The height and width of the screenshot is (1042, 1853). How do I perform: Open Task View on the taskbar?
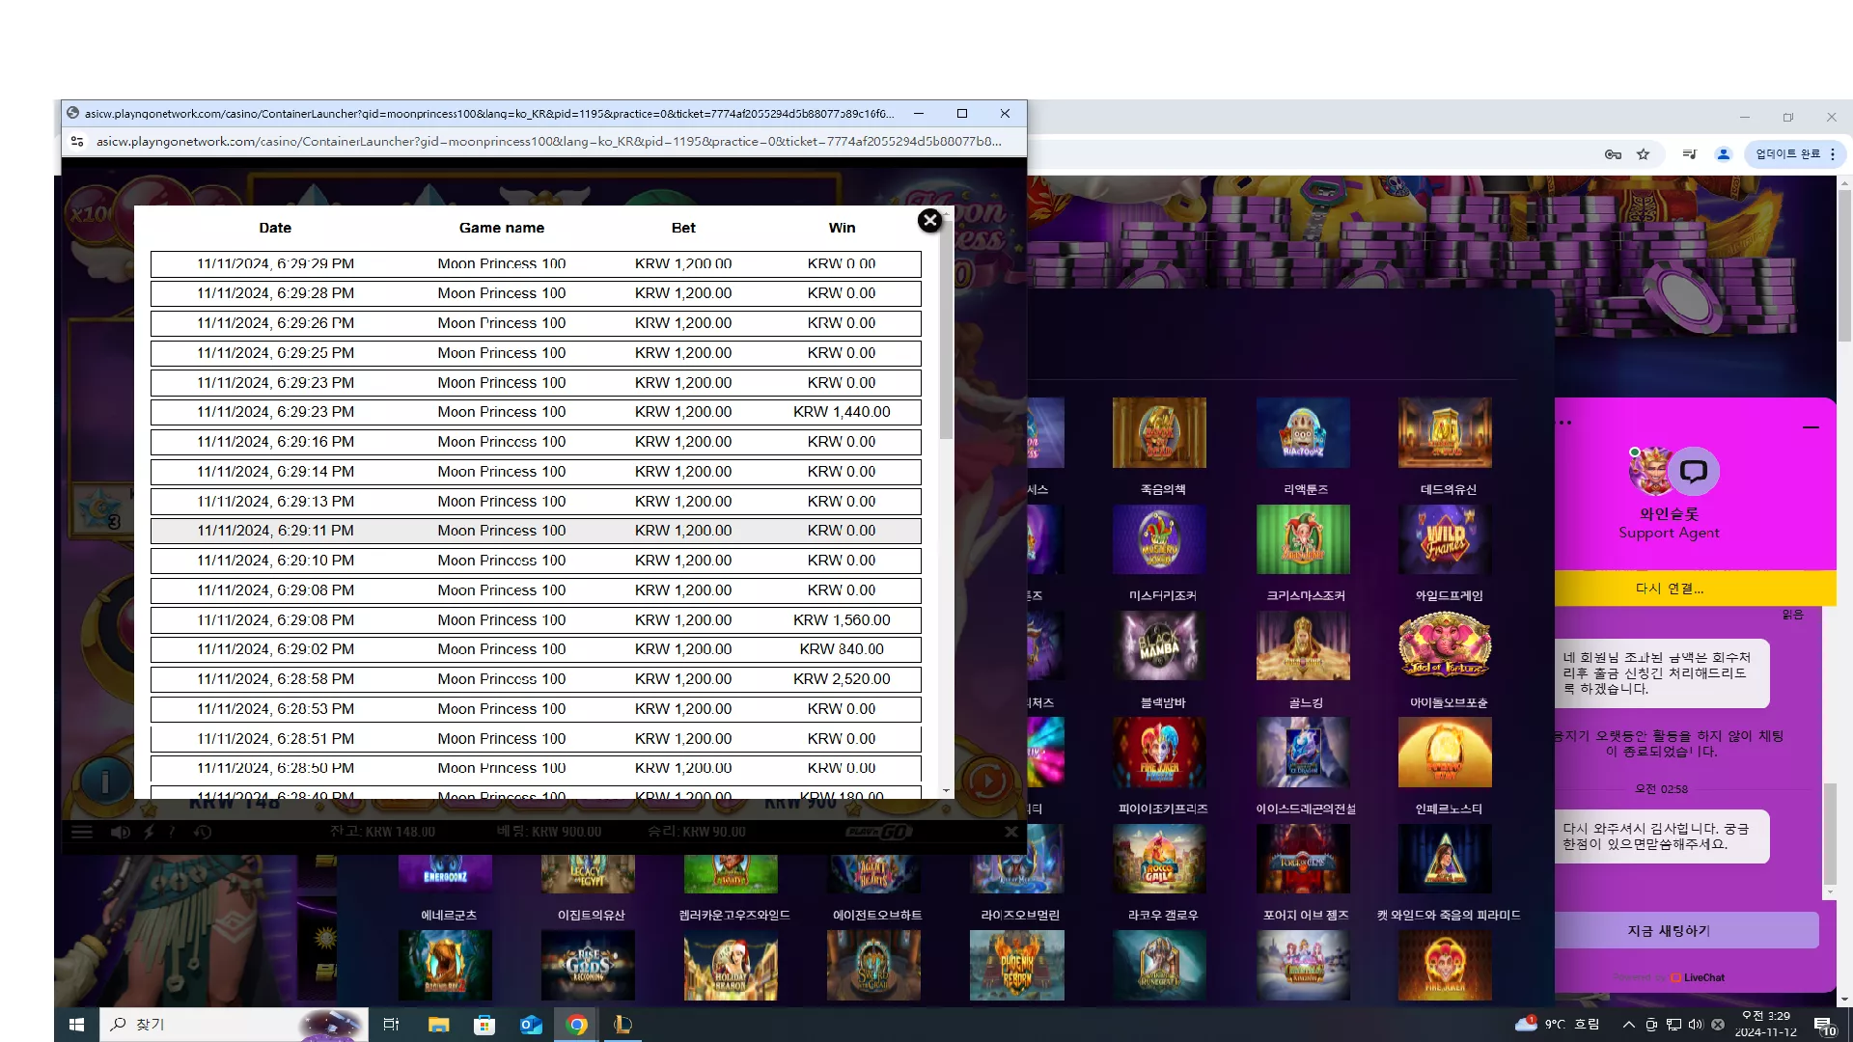pyautogui.click(x=391, y=1025)
